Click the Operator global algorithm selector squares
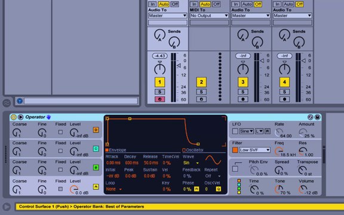Image resolution: width=344 pixels, height=215 pixels. [239, 186]
